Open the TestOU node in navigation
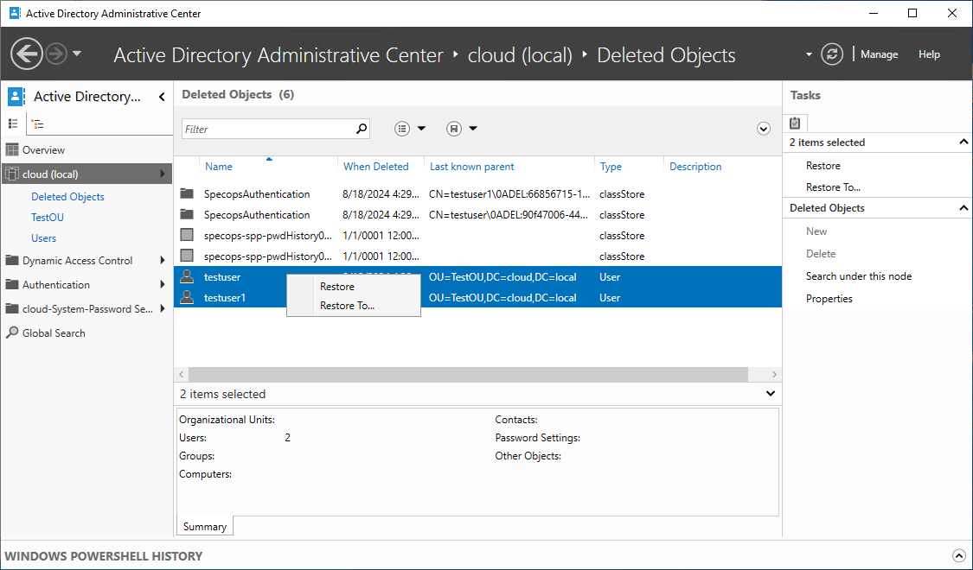Screen dimensions: 973x570 pos(48,218)
